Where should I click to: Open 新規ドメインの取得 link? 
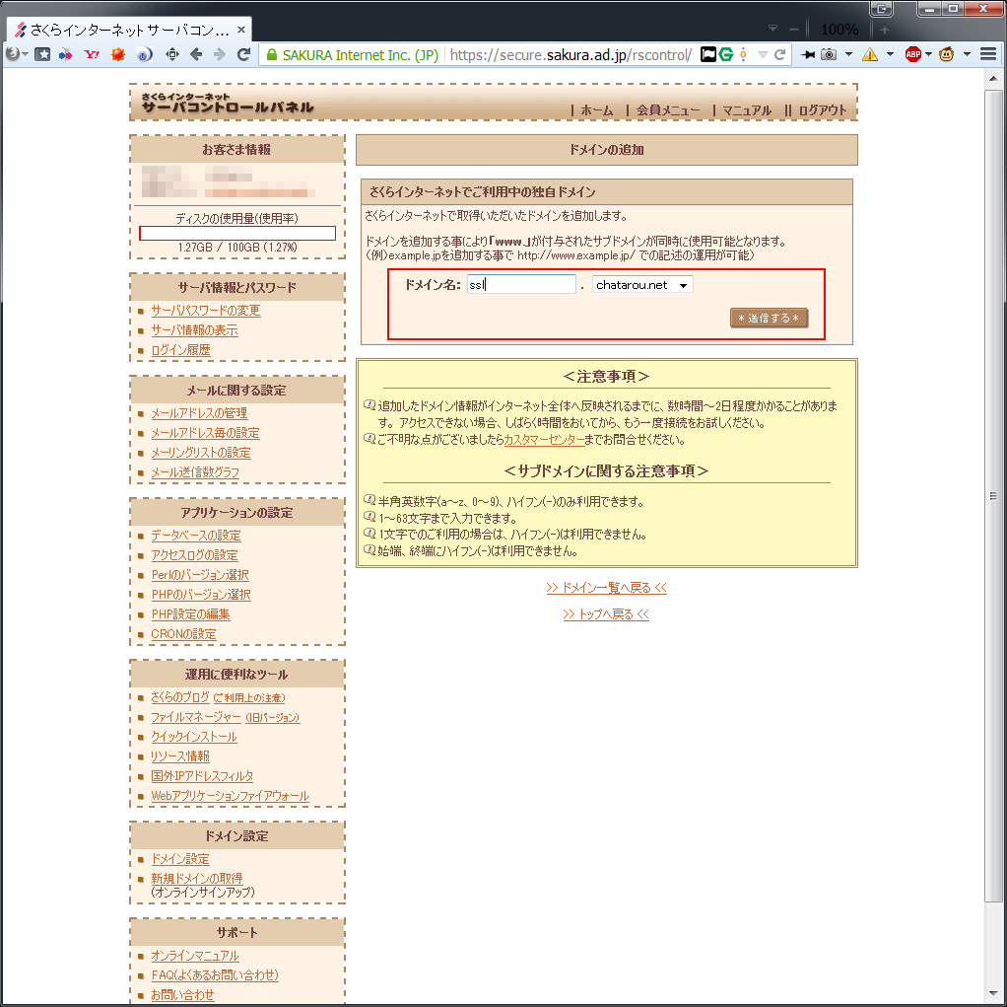pyautogui.click(x=197, y=879)
